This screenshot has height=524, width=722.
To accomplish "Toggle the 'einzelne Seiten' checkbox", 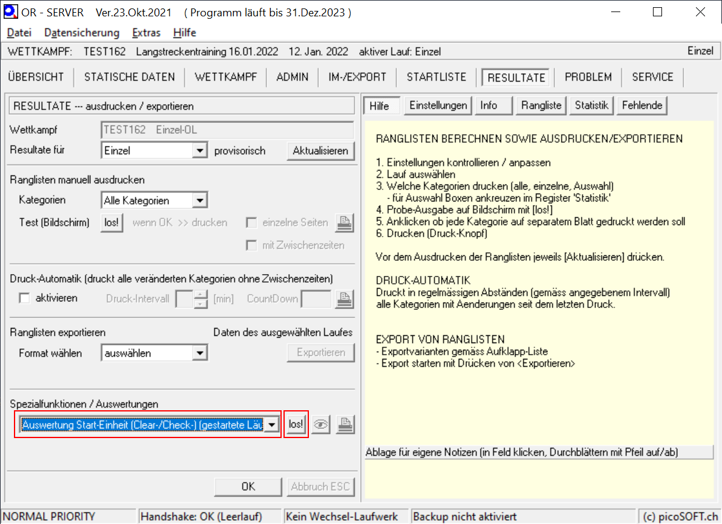I will (251, 223).
